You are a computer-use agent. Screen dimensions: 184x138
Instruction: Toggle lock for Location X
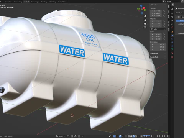point(164,11)
